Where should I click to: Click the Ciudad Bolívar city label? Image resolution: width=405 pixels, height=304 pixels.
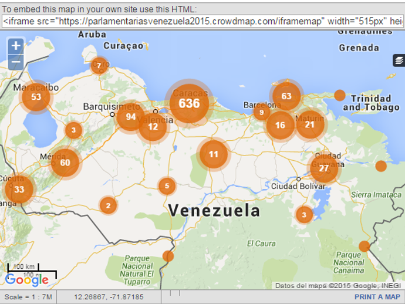298,186
